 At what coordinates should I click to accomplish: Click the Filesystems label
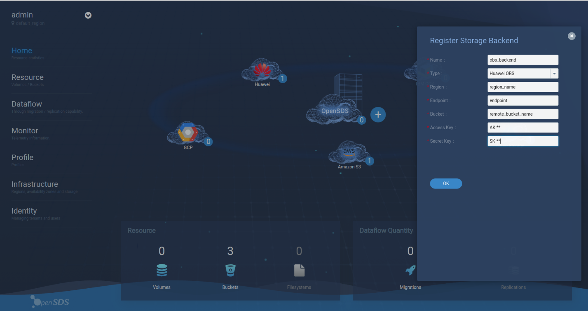(x=299, y=287)
